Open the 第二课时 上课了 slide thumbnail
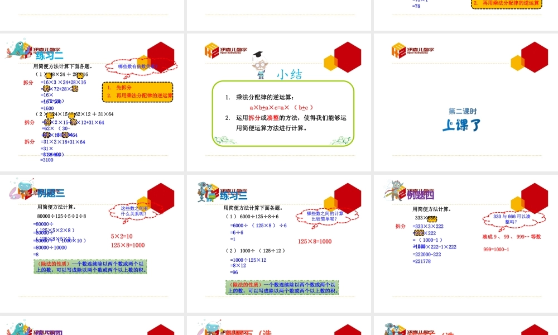This screenshot has width=558, height=335. (465, 102)
